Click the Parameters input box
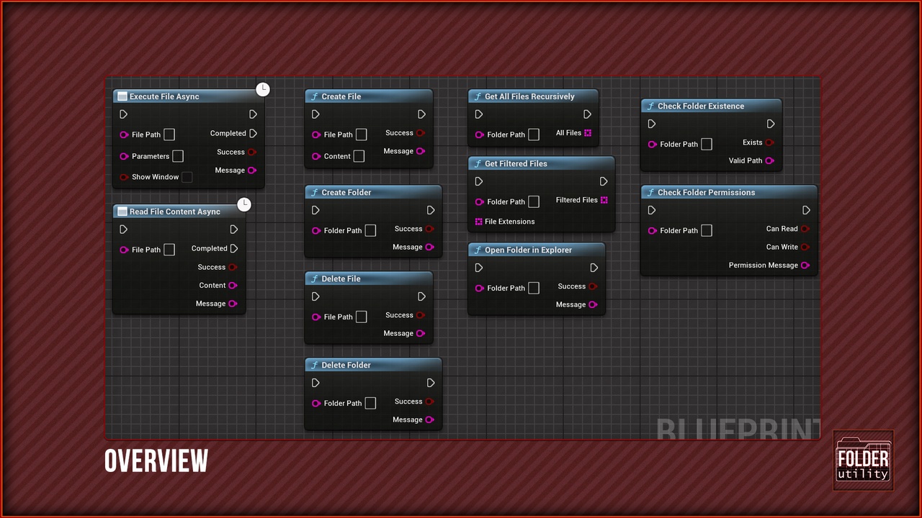The width and height of the screenshot is (922, 518). click(x=178, y=156)
